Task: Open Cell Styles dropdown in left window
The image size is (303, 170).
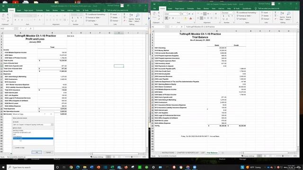Action: (91, 21)
